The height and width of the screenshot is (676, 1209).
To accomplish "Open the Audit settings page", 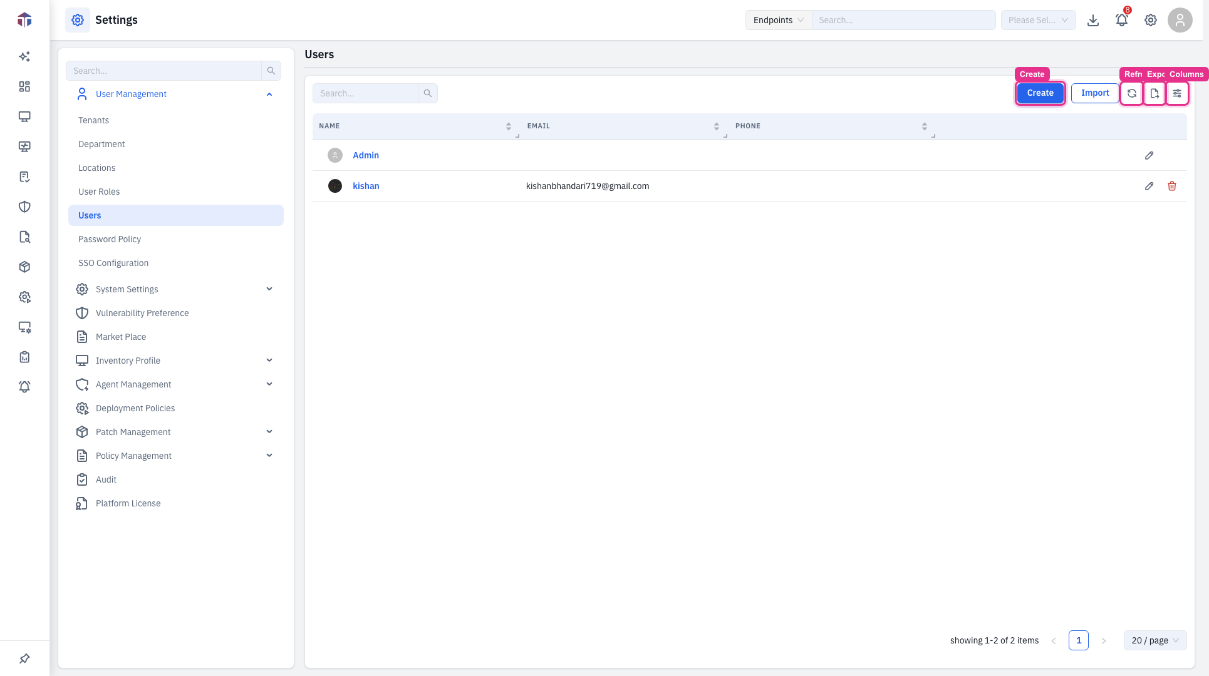I will [x=106, y=479].
